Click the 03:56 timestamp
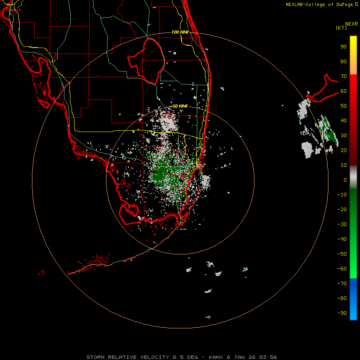Viewport: 360px width, 360px height. tap(268, 357)
